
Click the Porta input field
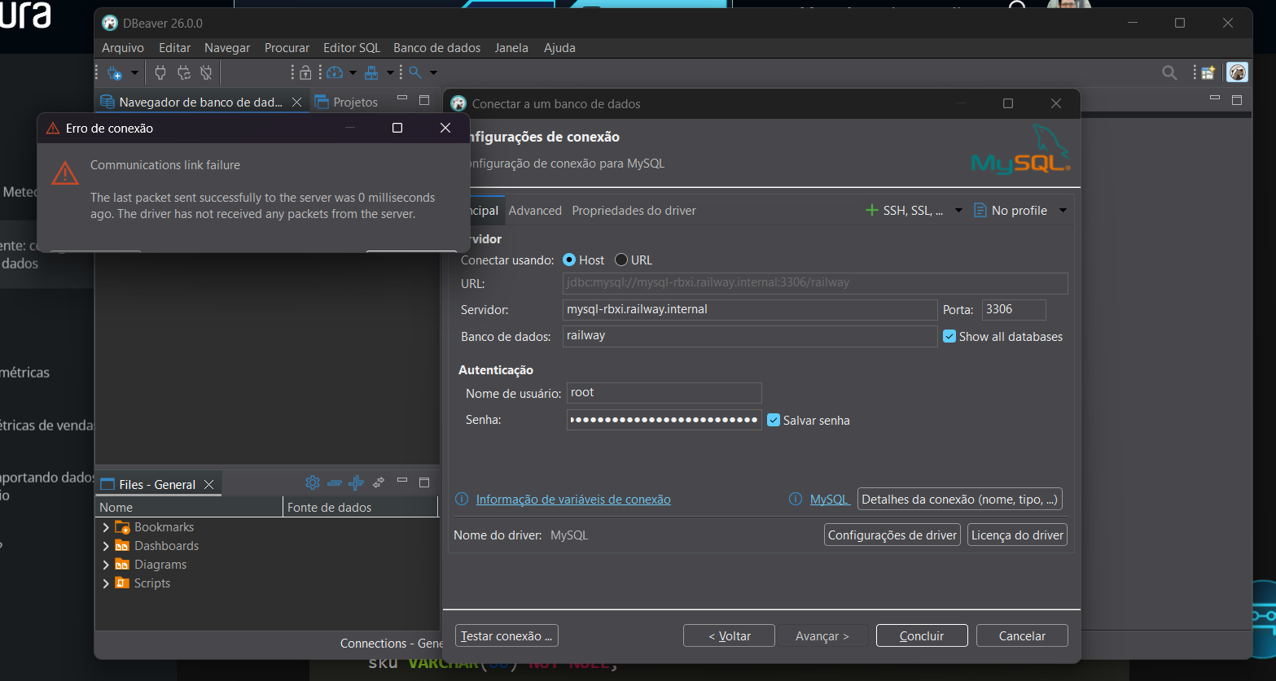(1014, 310)
